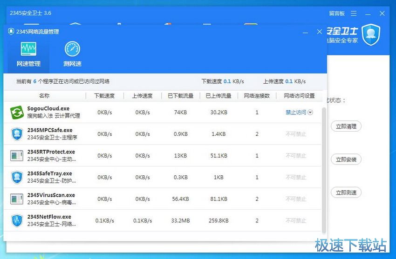Click the 当前有 6 个程序 status text

tap(62, 81)
